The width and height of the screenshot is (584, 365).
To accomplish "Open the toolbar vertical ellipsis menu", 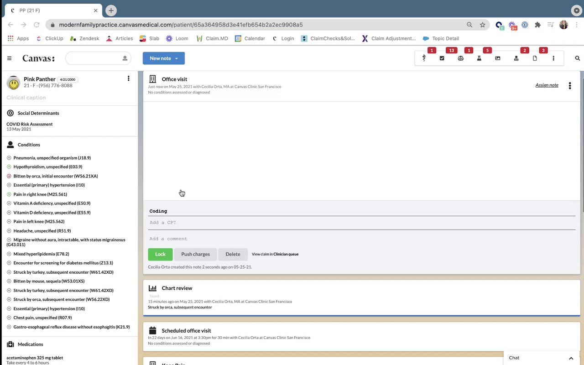I will [553, 58].
